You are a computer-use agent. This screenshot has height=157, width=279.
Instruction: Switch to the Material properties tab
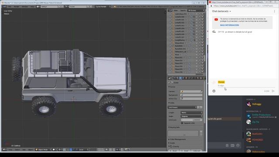(197, 78)
